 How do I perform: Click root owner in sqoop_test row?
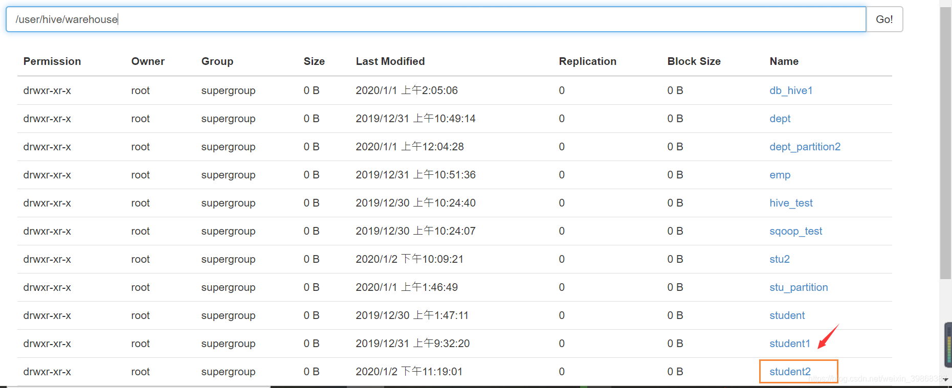point(141,231)
